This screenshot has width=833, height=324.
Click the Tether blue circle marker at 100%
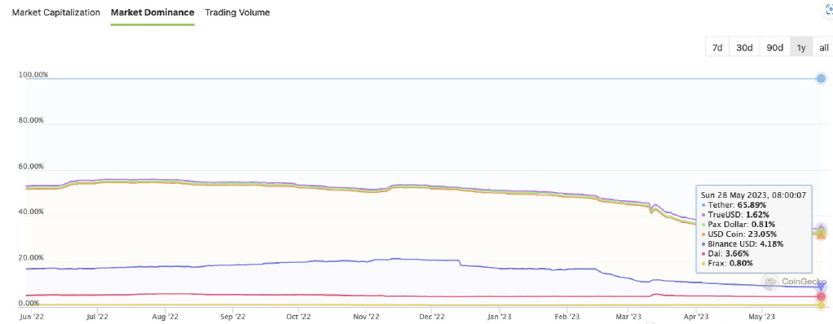click(821, 78)
